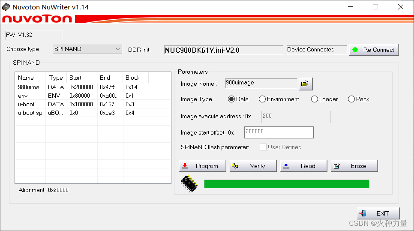
Task: Click the 0x80000 start cell
Action: coord(79,96)
